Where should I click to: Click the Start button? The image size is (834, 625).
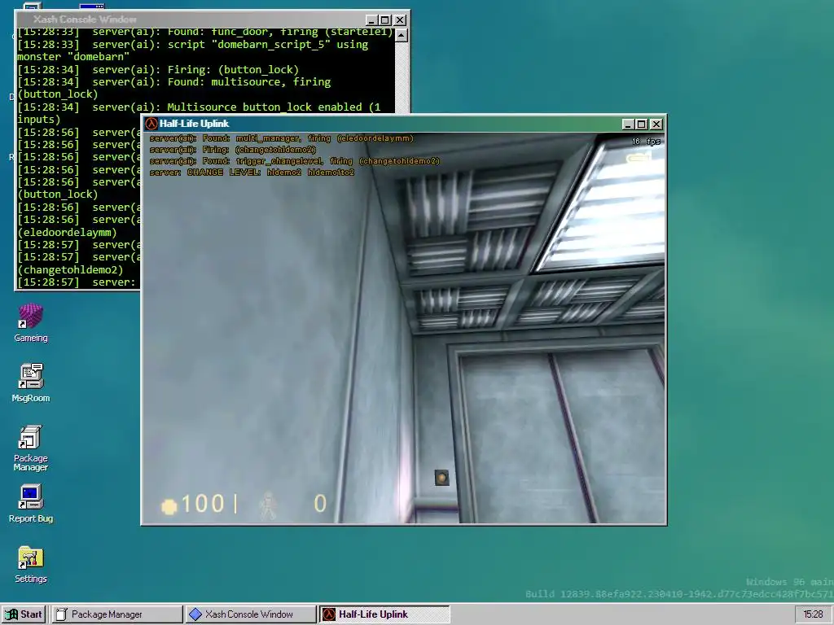point(24,614)
